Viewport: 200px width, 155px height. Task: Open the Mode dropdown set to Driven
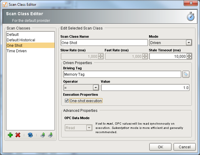pos(188,43)
